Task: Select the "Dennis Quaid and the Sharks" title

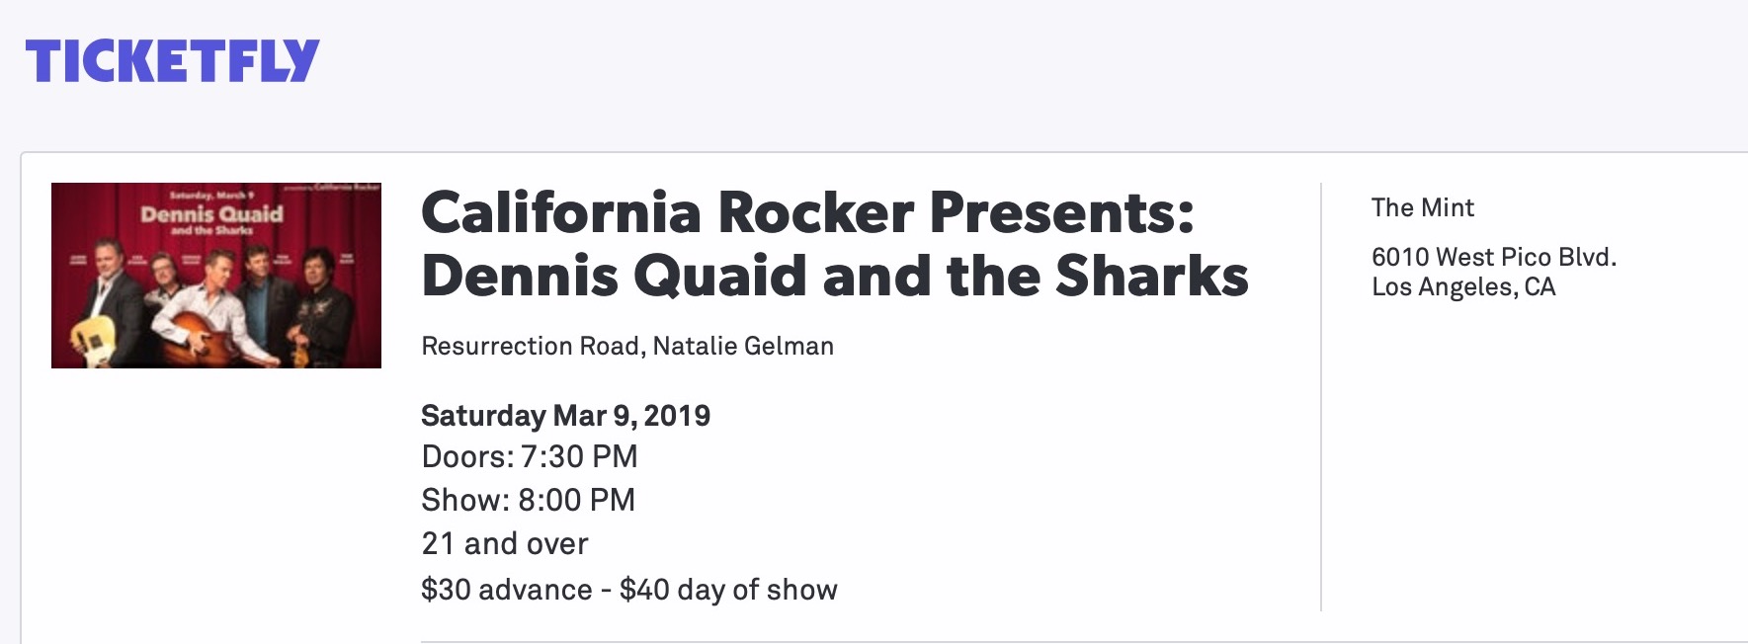Action: pyautogui.click(x=834, y=276)
